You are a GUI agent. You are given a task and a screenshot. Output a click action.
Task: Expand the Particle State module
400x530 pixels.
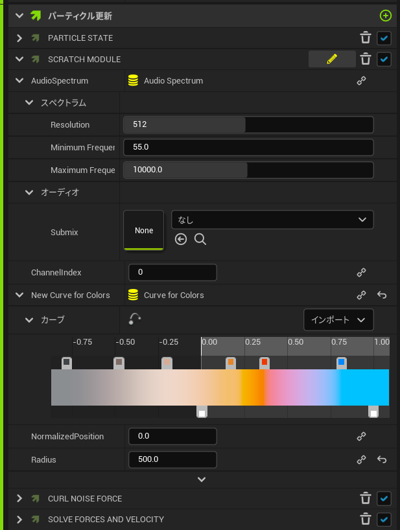point(19,38)
